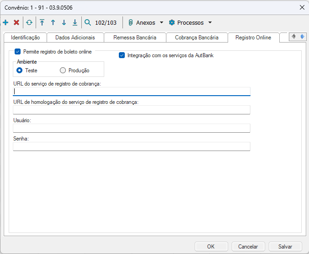This screenshot has height=254, width=309.
Task: Go to next record down arrow
Action: [x=64, y=22]
